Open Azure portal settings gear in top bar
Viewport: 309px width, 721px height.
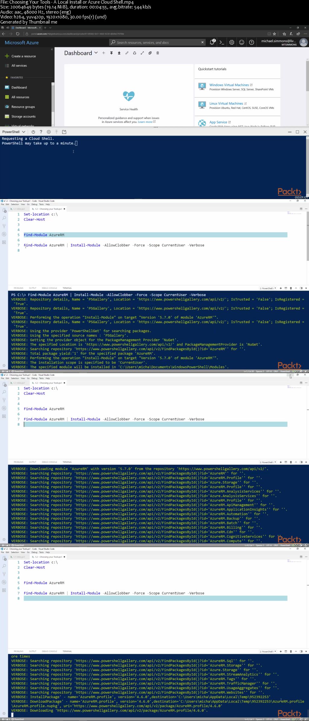232,43
